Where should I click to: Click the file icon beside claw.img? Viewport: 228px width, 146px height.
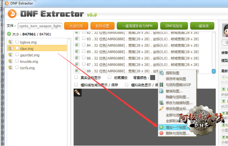(x=10, y=48)
